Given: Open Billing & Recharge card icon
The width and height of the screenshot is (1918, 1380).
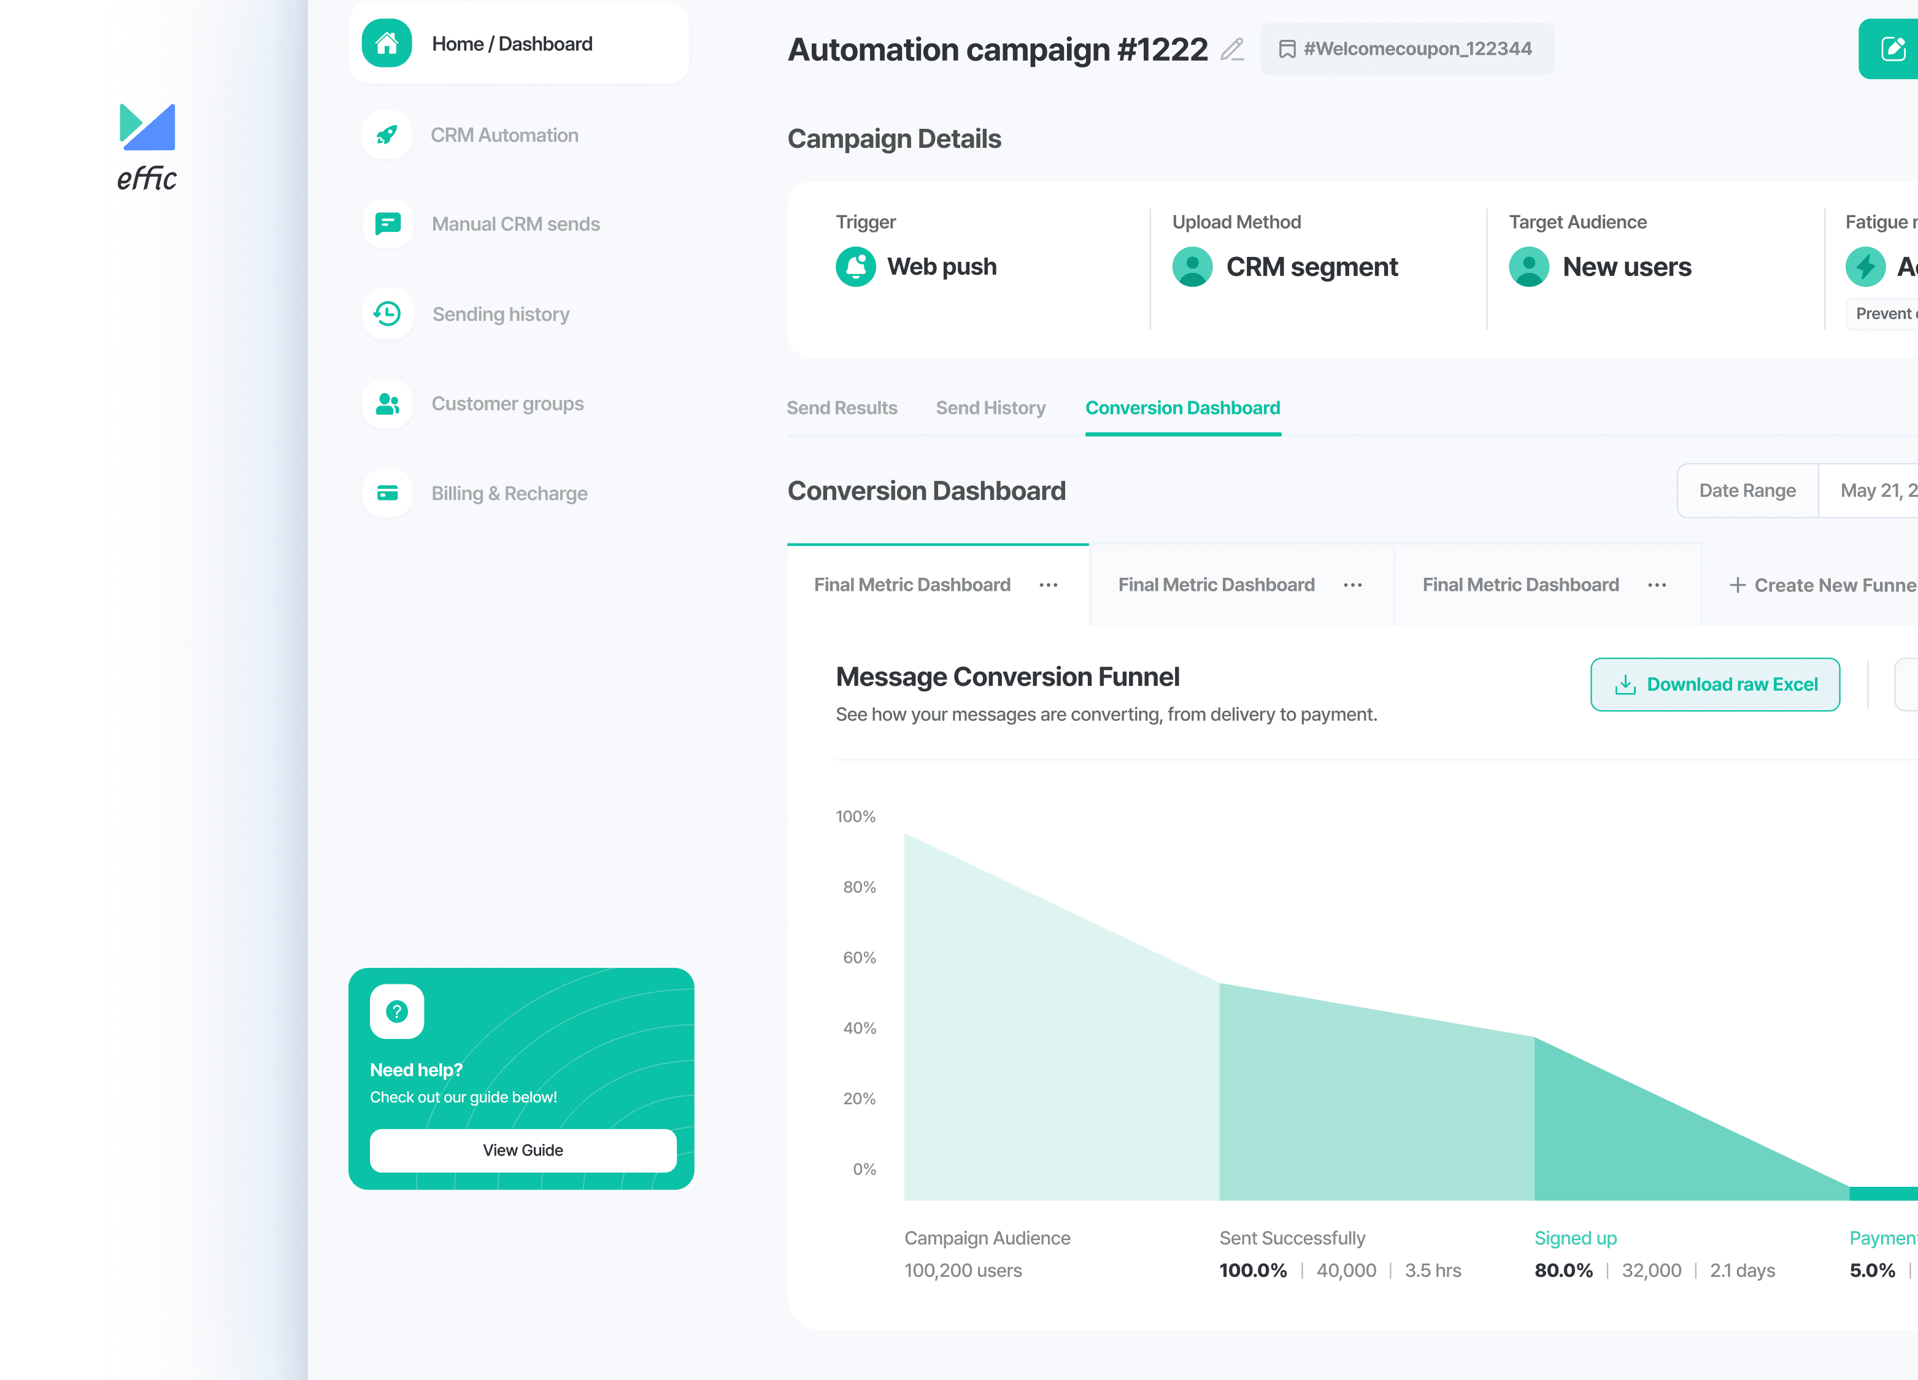Looking at the screenshot, I should (387, 493).
